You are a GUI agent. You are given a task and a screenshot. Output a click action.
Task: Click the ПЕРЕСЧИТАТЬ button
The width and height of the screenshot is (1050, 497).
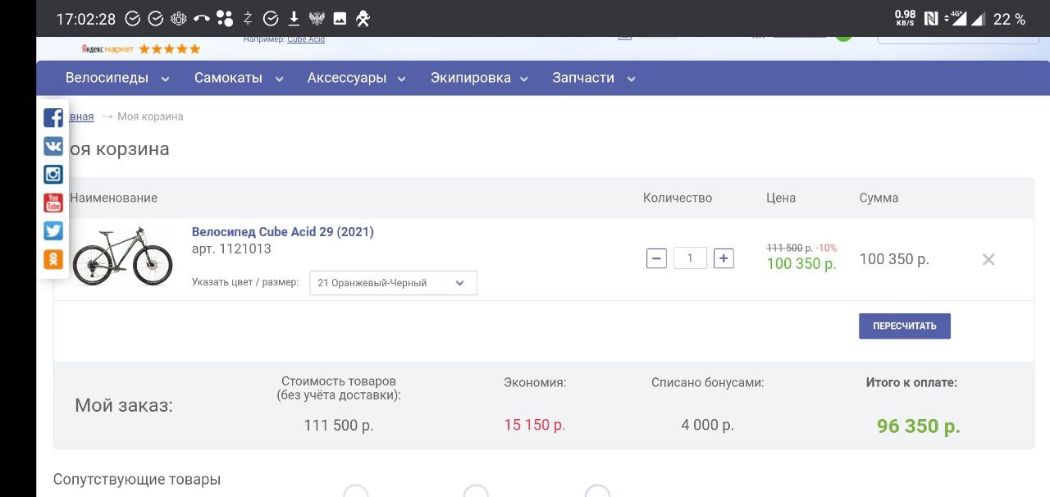click(905, 326)
